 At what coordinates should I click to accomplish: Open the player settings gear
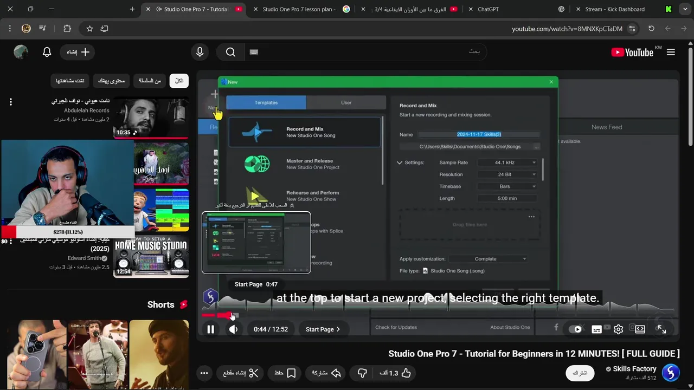(618, 329)
